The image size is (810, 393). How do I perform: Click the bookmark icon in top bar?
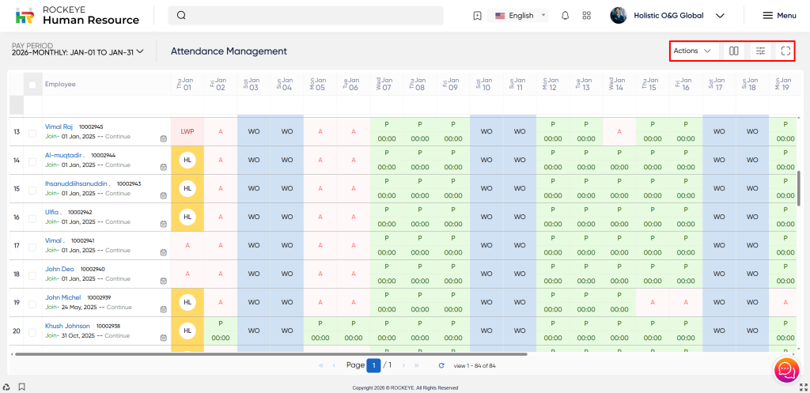477,16
